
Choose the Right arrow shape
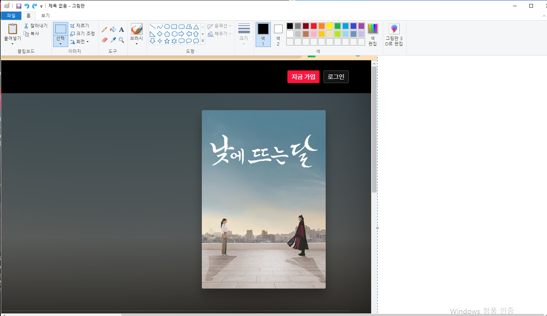[181, 34]
